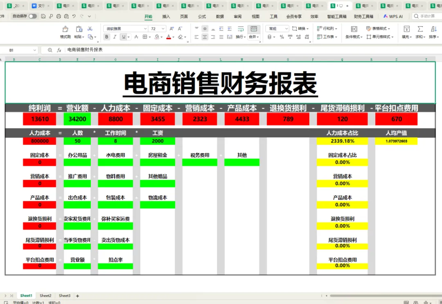Viewport: 442px width, 304px height.
Task: Select the Format Painter 格式刷 tool
Action: pos(65,32)
